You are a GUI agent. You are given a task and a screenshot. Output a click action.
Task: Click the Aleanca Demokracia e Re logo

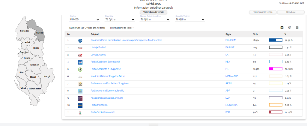coord(80,91)
